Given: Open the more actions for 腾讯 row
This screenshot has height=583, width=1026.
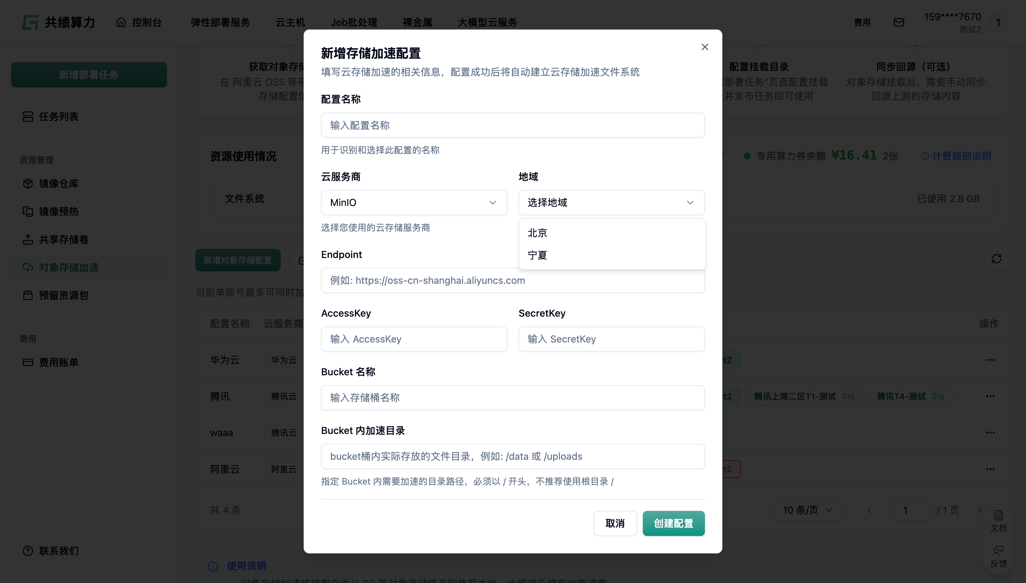Looking at the screenshot, I should click(990, 396).
